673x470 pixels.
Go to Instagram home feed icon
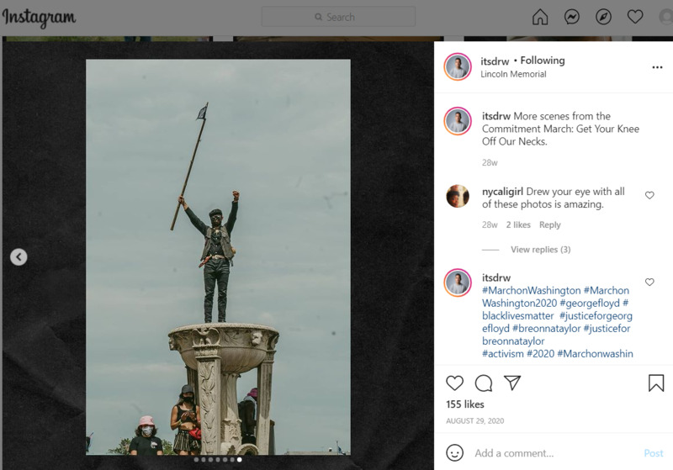(x=540, y=17)
